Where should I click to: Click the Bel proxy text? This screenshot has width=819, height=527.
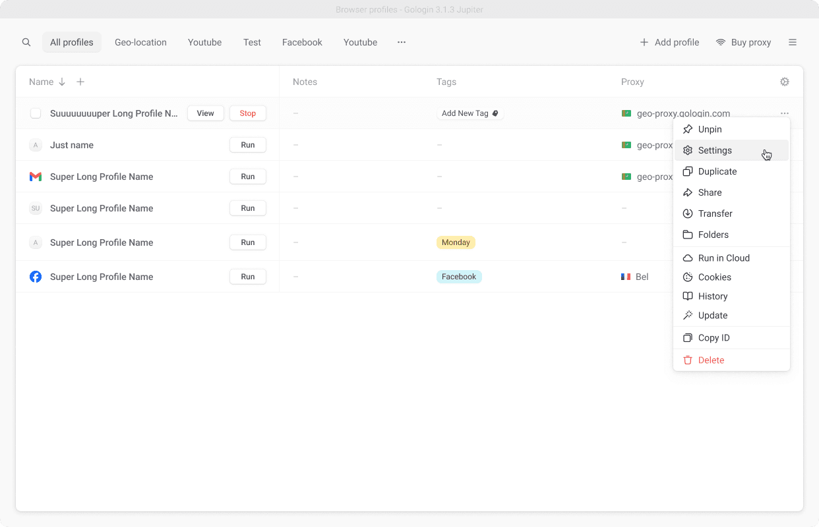[x=642, y=277]
